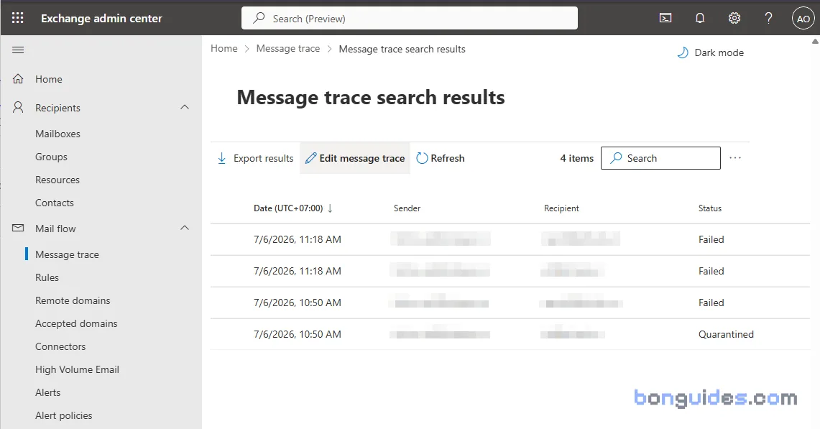
Task: Select Message trace in the sidebar
Action: pyautogui.click(x=67, y=255)
